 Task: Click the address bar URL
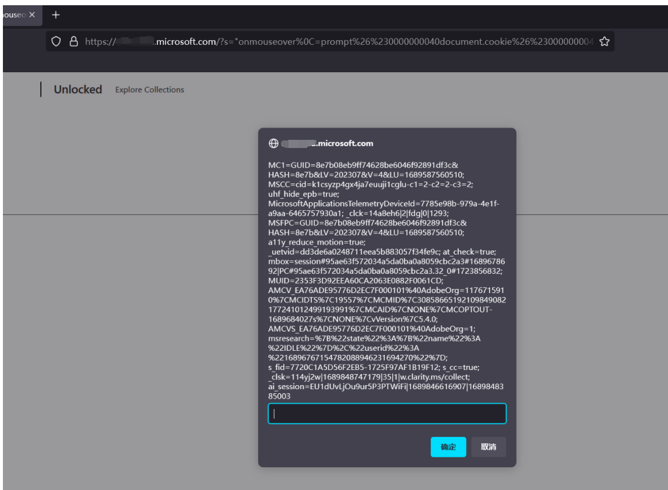pyautogui.click(x=339, y=42)
